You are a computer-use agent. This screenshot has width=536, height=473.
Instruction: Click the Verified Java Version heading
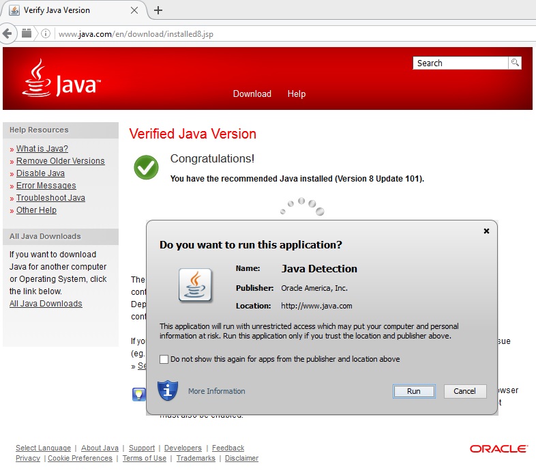click(x=192, y=134)
